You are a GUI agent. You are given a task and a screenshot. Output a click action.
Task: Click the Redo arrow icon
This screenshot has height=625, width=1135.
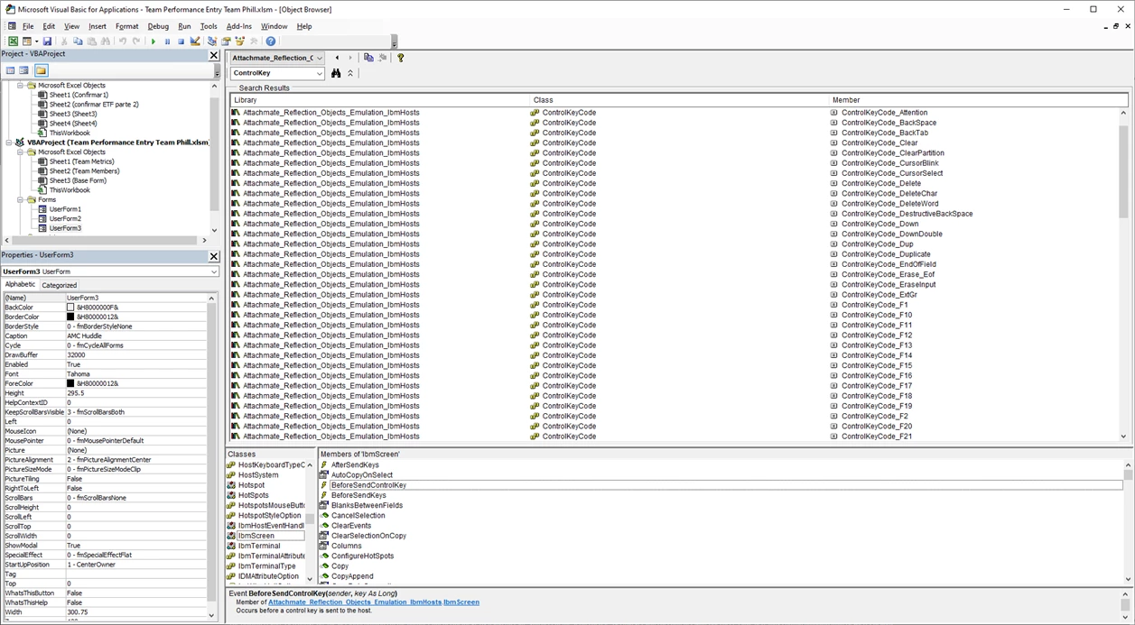136,41
